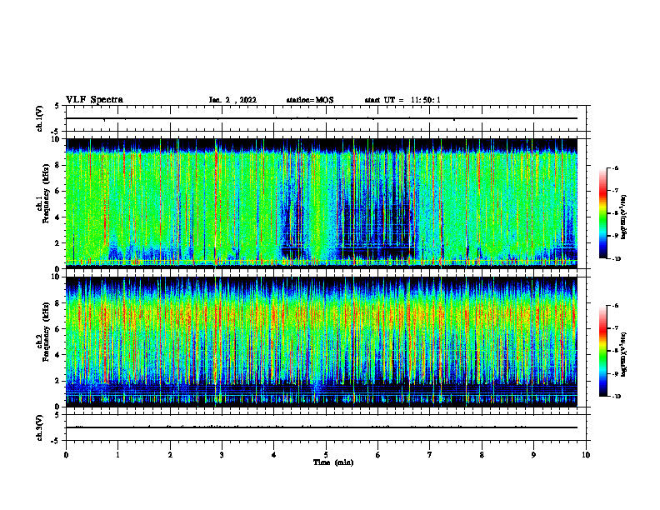Screen dimensions: 660x510
Task: Click the "-10" label on ch.2 colorbar
Action: 617,397
